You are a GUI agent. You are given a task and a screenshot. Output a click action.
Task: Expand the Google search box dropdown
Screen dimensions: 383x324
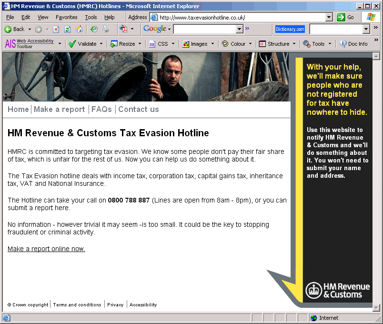coord(239,30)
